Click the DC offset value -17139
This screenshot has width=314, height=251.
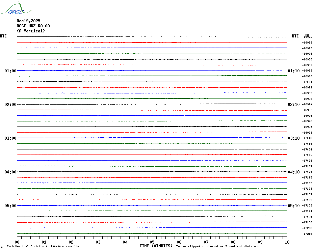click(307, 205)
